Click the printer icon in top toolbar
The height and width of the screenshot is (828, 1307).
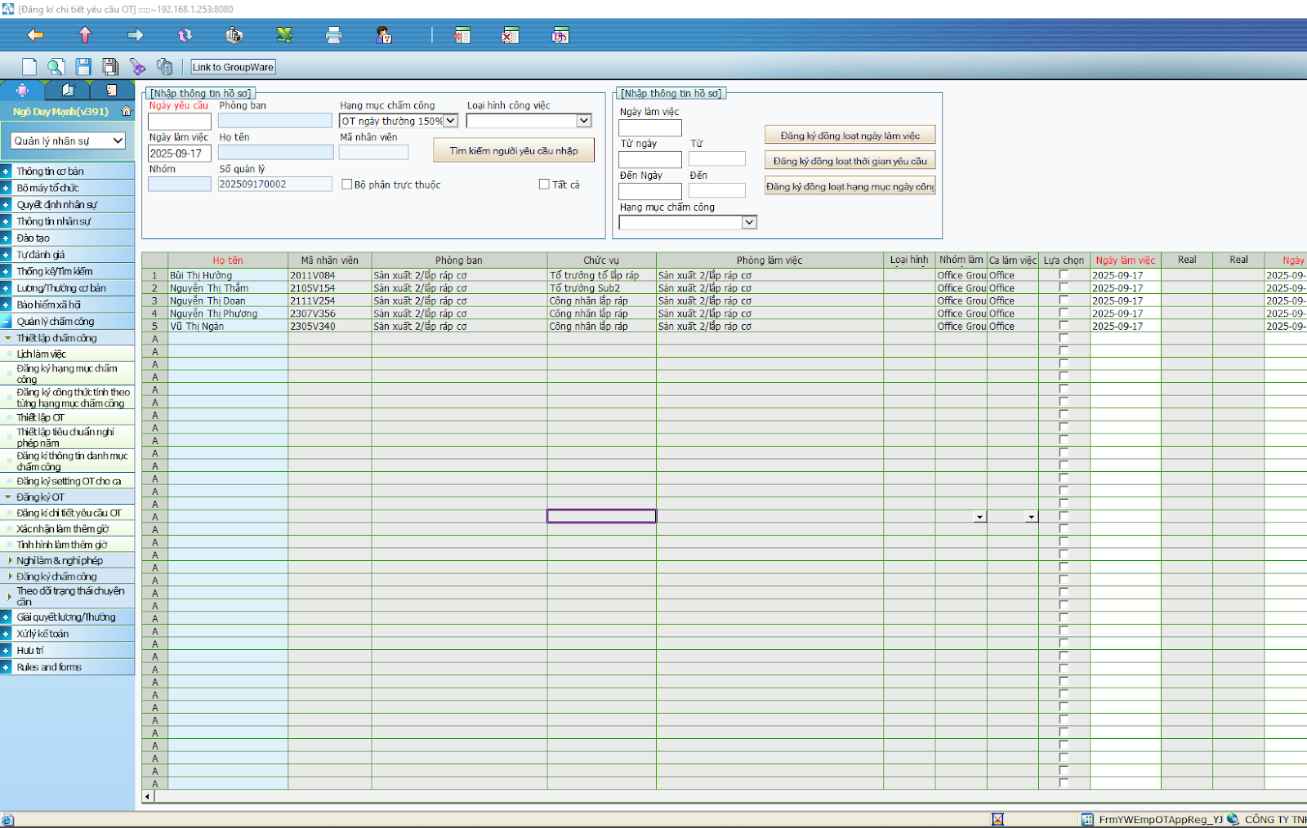pos(333,35)
